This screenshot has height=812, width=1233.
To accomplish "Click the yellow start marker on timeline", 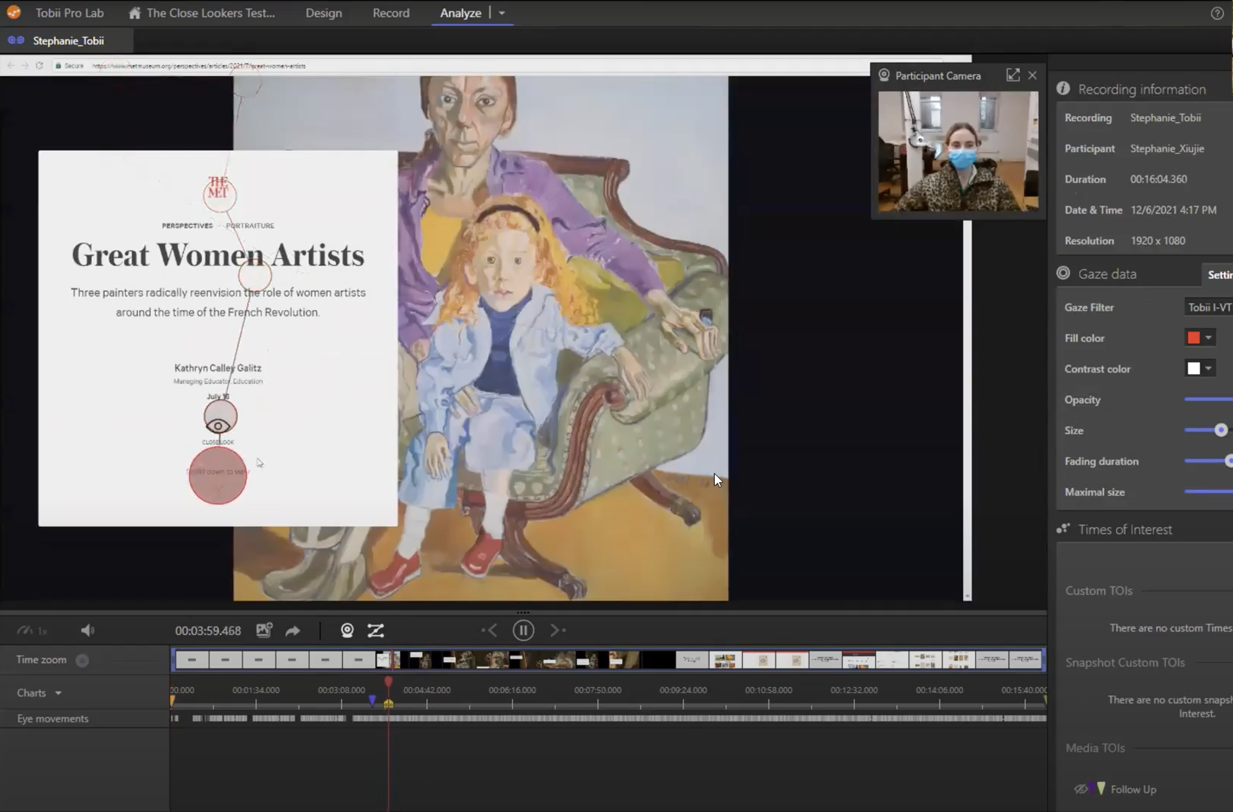I will 173,701.
